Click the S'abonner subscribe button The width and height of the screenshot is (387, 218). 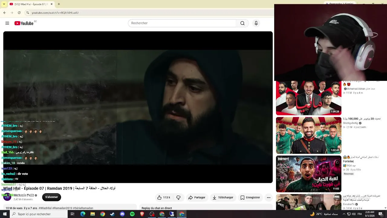click(52, 197)
